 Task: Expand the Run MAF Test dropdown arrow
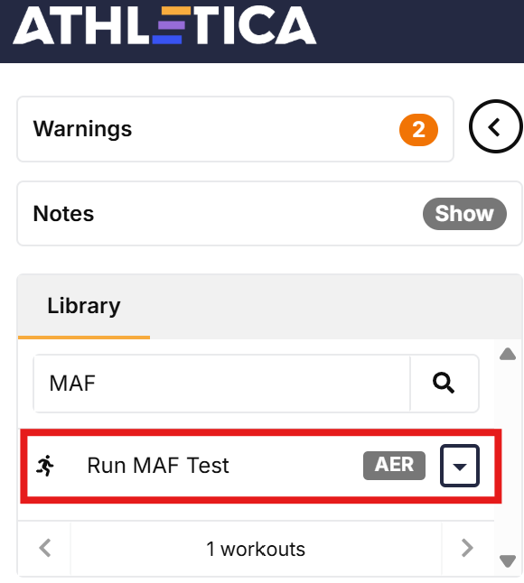[460, 466]
